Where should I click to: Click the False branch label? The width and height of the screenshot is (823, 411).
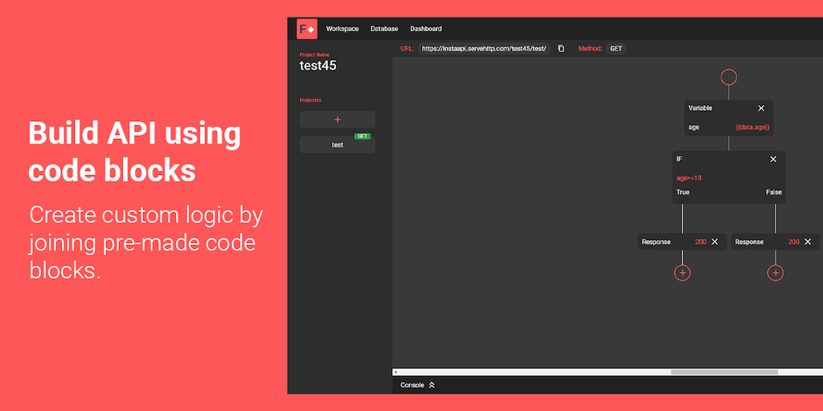(x=774, y=193)
